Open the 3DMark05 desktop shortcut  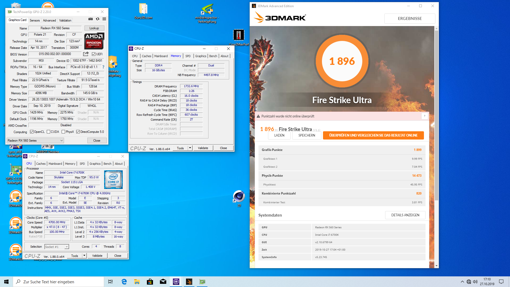point(16,225)
